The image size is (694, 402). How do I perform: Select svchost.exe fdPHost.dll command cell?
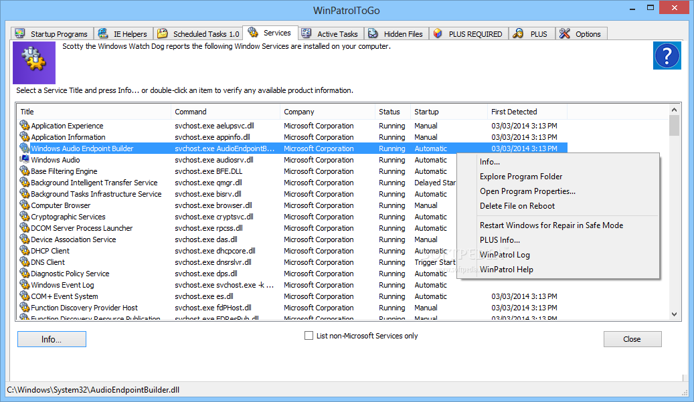coord(213,308)
